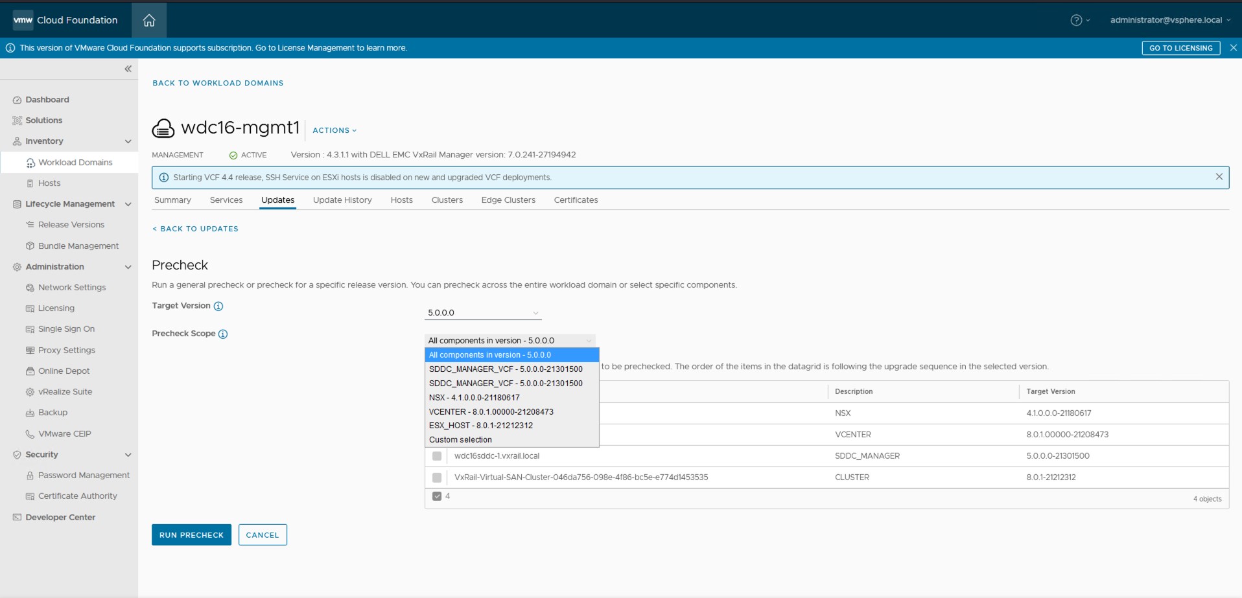Toggle the select-all checkbox in grid footer
This screenshot has height=598, width=1242.
tap(437, 496)
